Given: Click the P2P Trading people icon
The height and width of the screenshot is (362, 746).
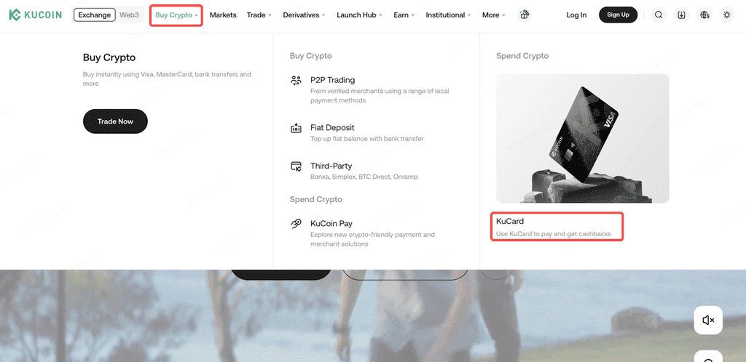Looking at the screenshot, I should point(296,80).
